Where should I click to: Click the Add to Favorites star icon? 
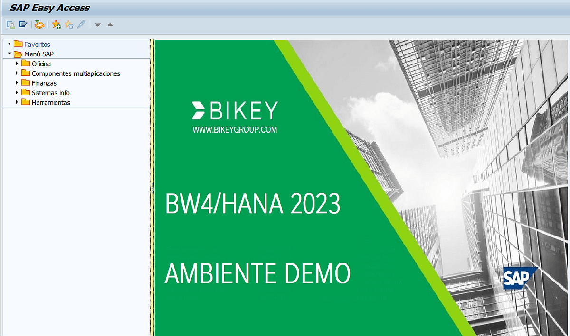(x=57, y=25)
